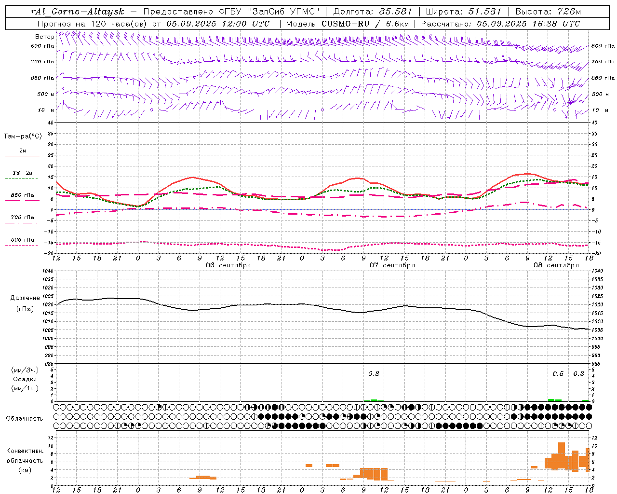
Task: Click the 0.5 precipitation amount value
Action: coord(558,374)
